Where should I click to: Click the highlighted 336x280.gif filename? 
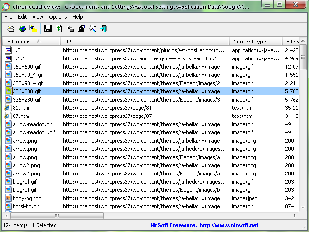[x=27, y=91]
